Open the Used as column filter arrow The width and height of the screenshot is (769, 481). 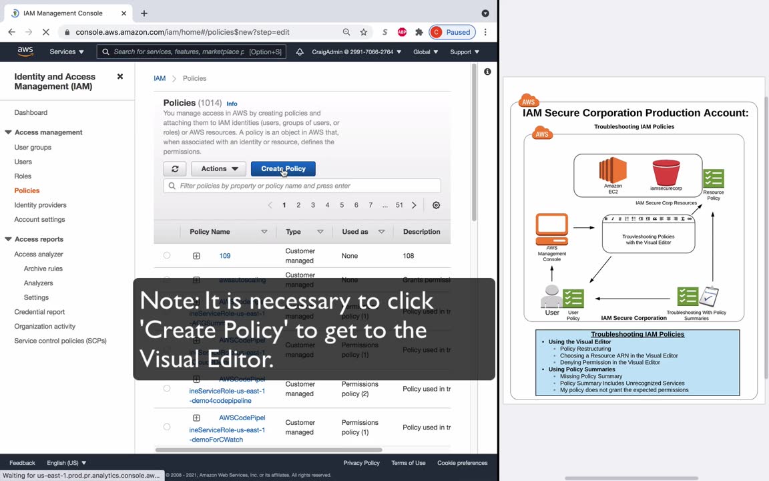tap(381, 232)
